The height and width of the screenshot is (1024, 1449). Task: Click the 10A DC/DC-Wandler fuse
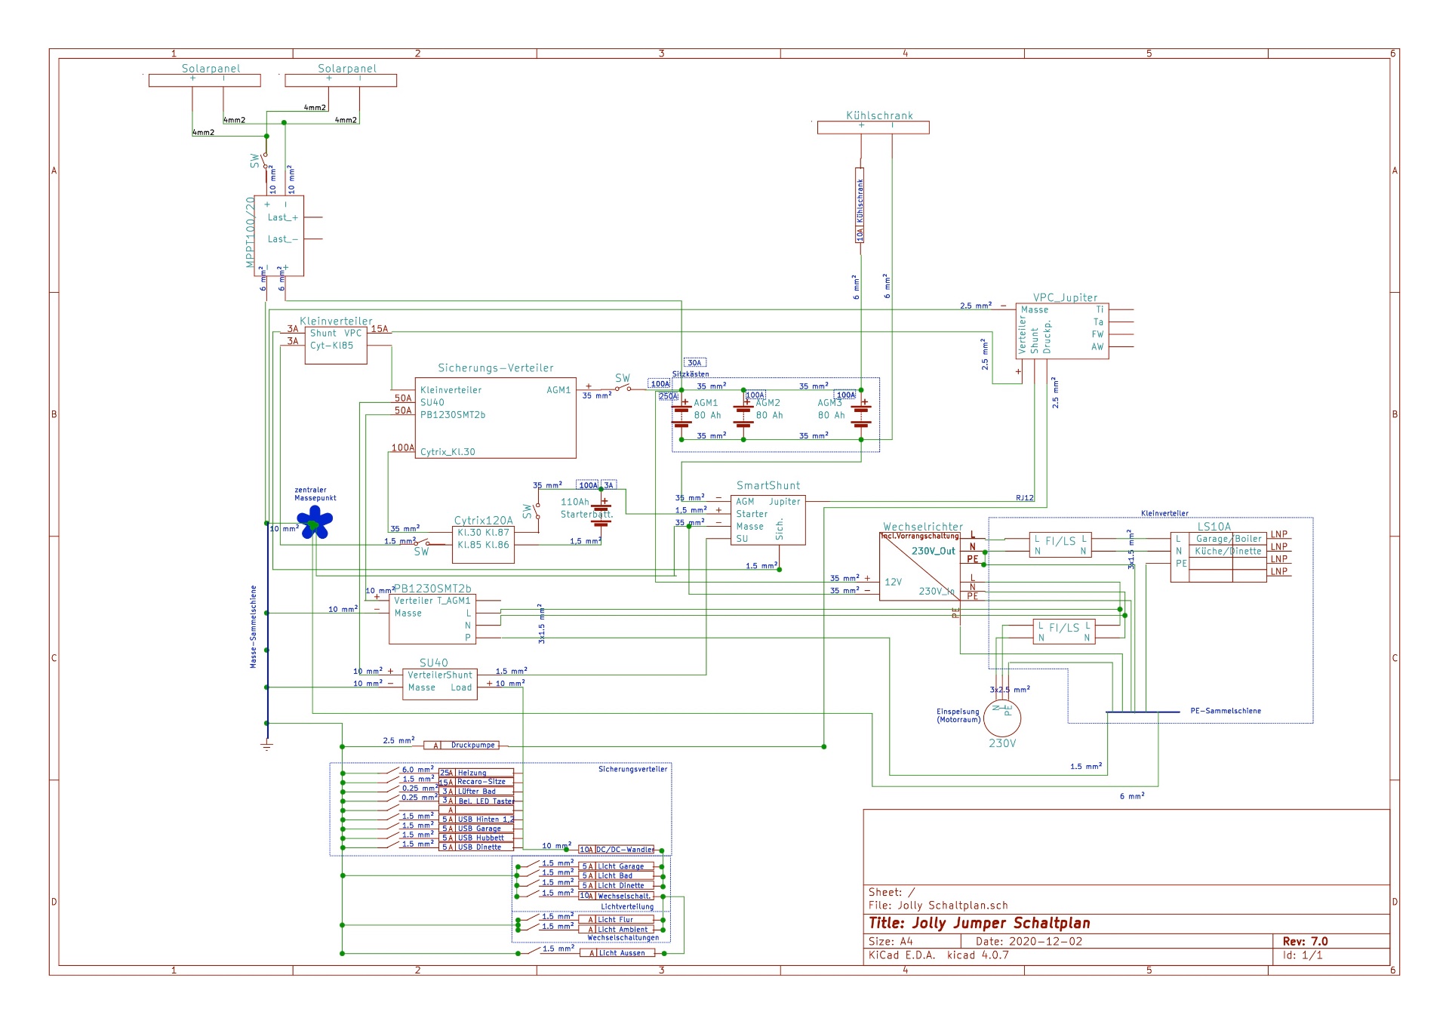click(x=616, y=850)
